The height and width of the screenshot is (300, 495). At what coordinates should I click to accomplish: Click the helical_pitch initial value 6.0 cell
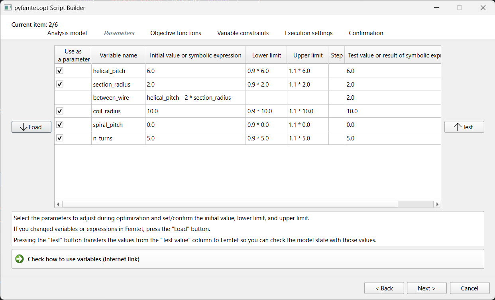(196, 71)
